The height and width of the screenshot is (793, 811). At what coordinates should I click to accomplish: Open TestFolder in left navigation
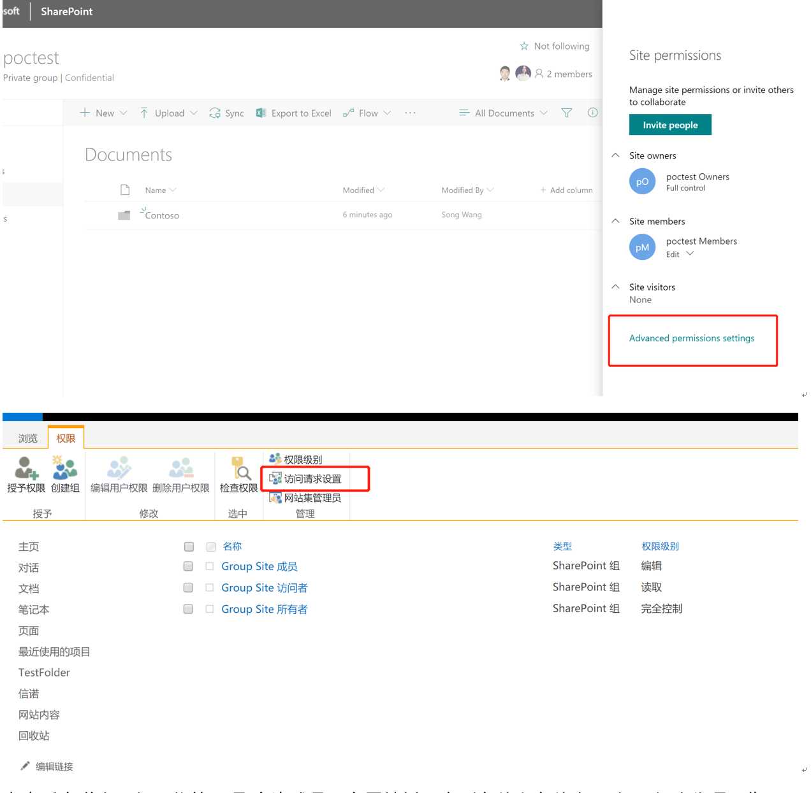coord(44,673)
